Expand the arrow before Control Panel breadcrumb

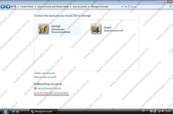coord(18,7)
